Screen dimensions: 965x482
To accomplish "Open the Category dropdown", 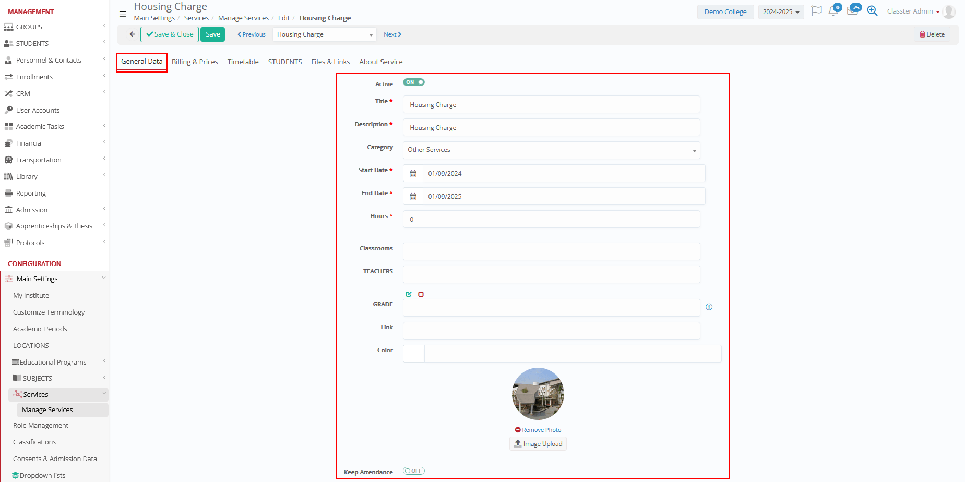I will click(x=551, y=150).
